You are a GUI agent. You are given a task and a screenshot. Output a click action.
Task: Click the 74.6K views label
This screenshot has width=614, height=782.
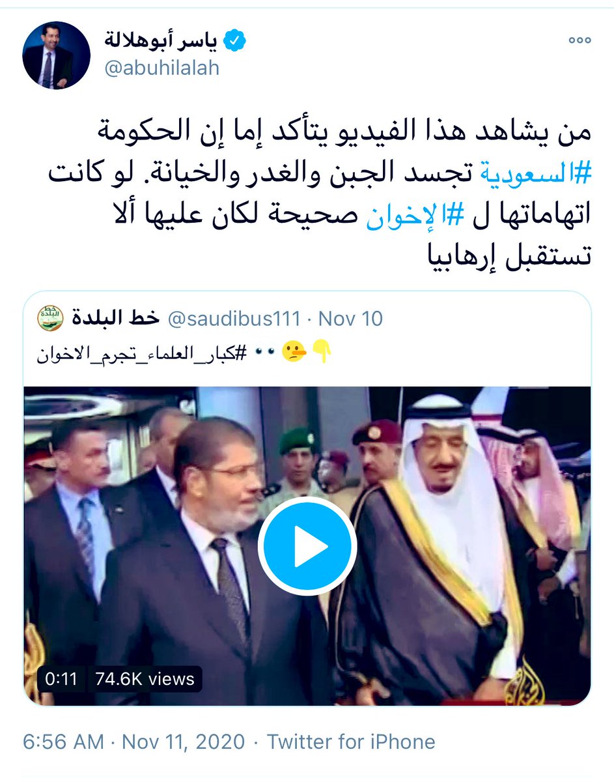point(145,679)
